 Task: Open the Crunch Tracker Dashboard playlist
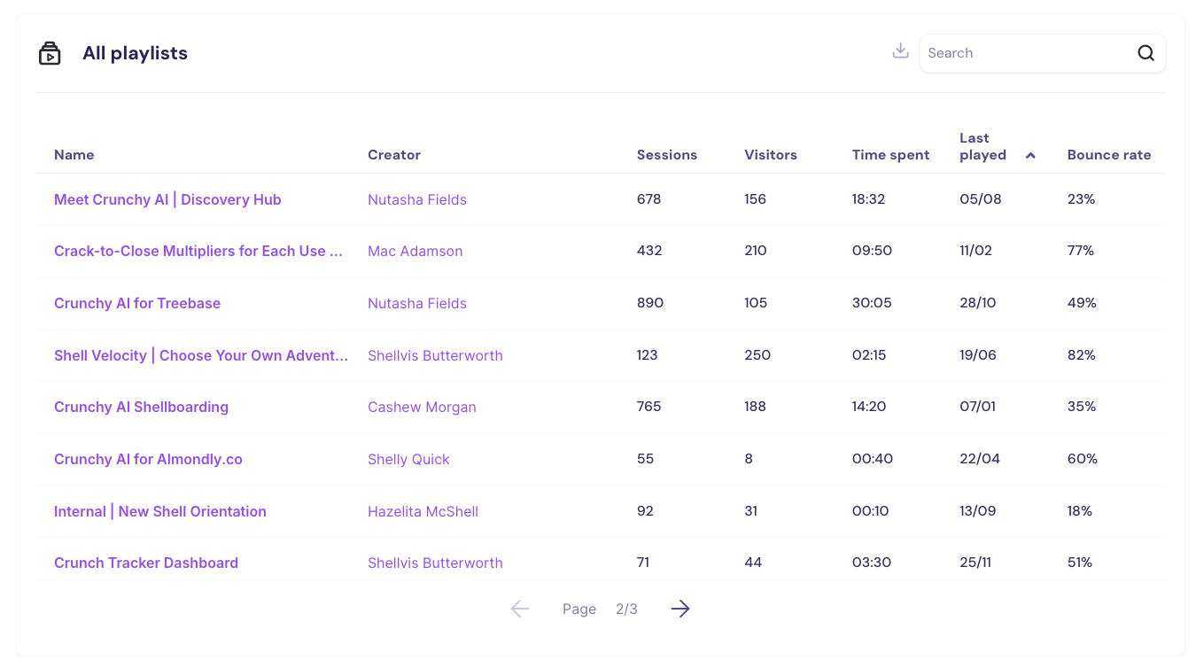click(x=145, y=563)
